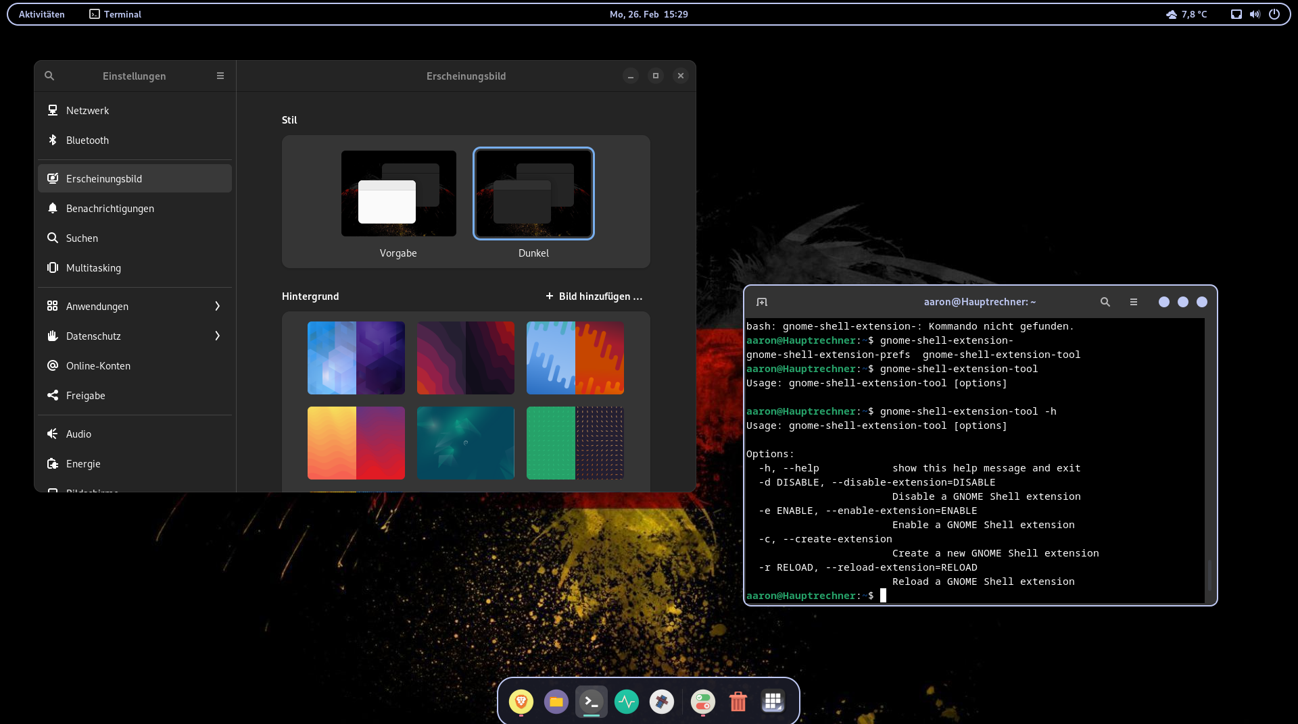The height and width of the screenshot is (724, 1298).
Task: Select the Dunkel style
Action: tap(533, 194)
